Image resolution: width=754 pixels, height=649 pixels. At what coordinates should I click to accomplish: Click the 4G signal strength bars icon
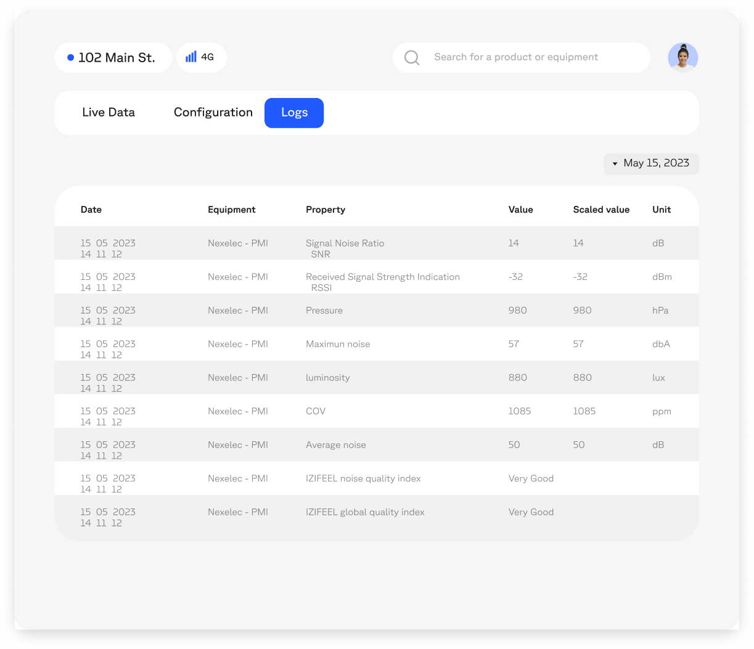191,57
